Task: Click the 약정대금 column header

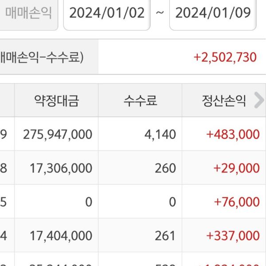Action: click(56, 101)
